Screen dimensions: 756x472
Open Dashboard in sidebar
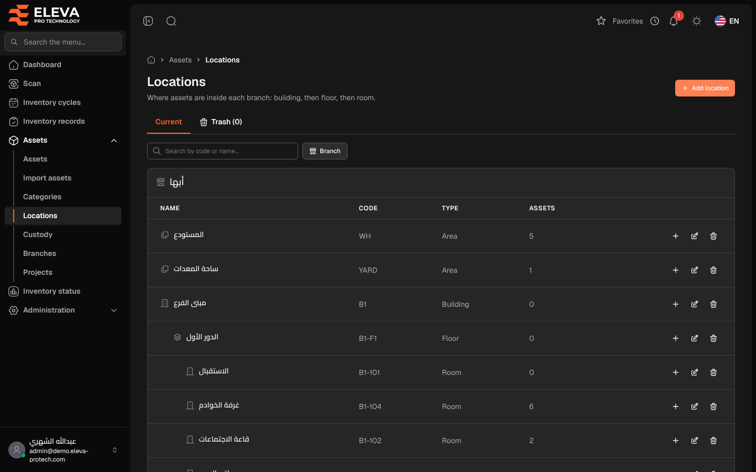(x=63, y=65)
